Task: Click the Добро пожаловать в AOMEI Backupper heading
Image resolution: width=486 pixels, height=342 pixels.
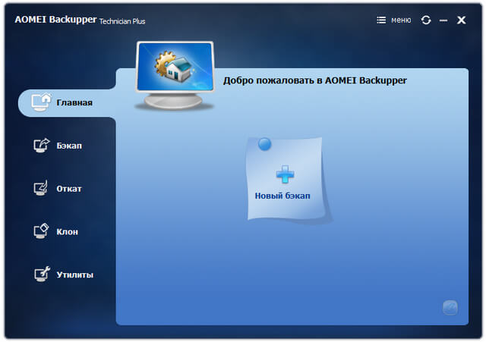Action: 315,80
